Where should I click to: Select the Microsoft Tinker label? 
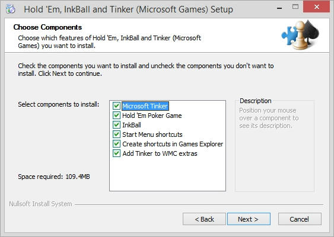pyautogui.click(x=145, y=106)
